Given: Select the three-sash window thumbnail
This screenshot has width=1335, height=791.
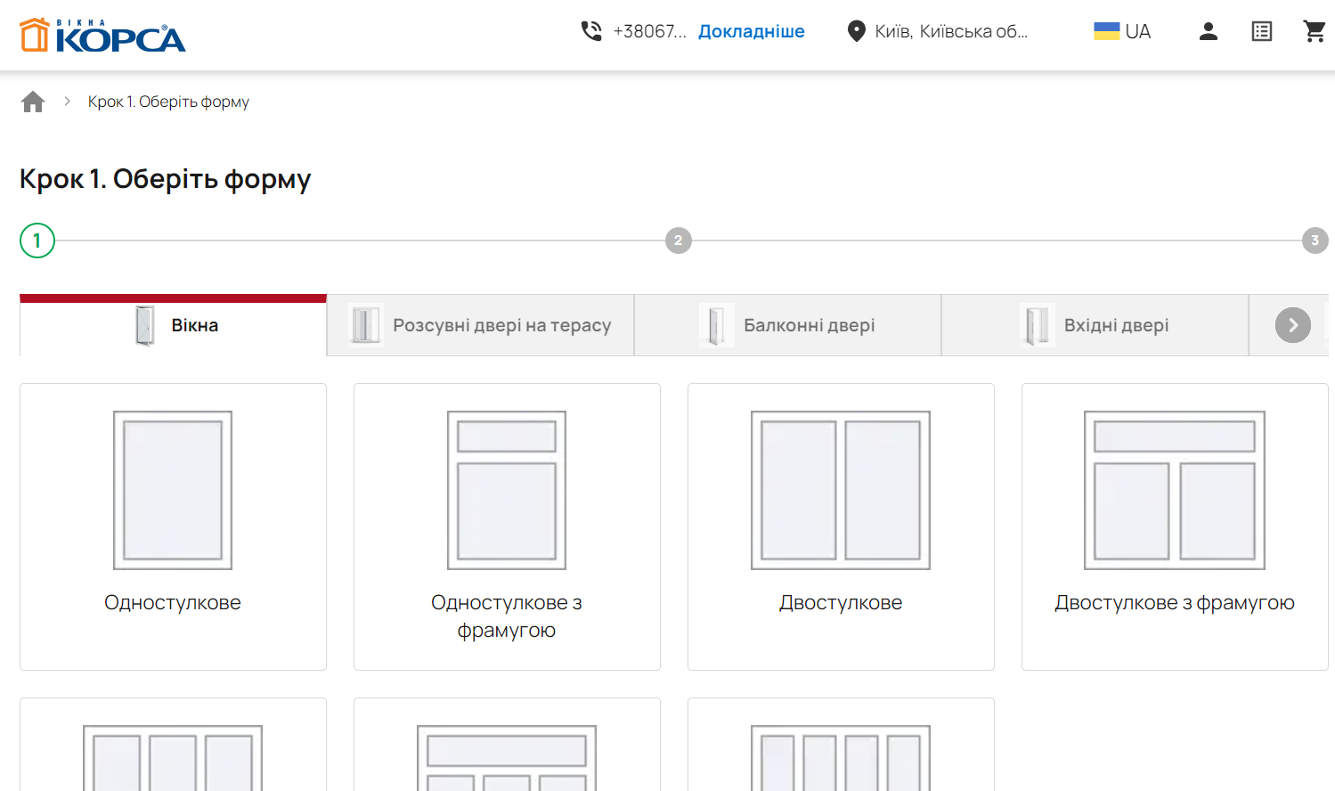Looking at the screenshot, I should point(173,758).
